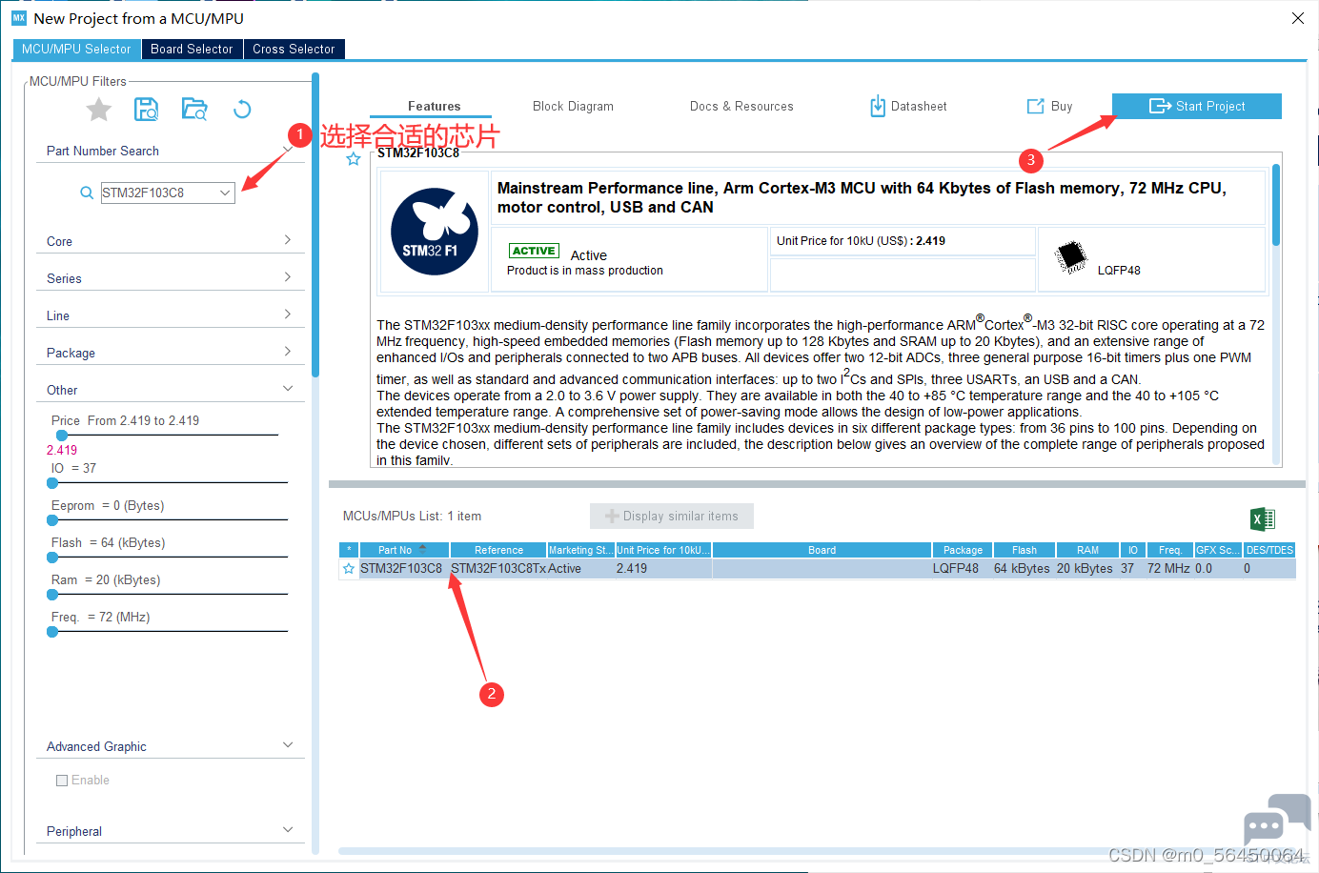Click the Flash slider handle
Screen dimensions: 1319x873
(x=52, y=558)
